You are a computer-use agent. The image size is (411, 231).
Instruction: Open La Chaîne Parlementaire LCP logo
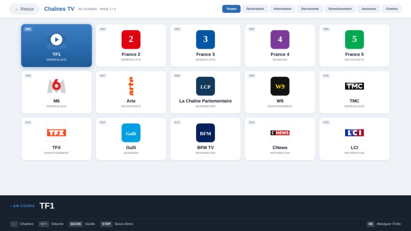205,86
